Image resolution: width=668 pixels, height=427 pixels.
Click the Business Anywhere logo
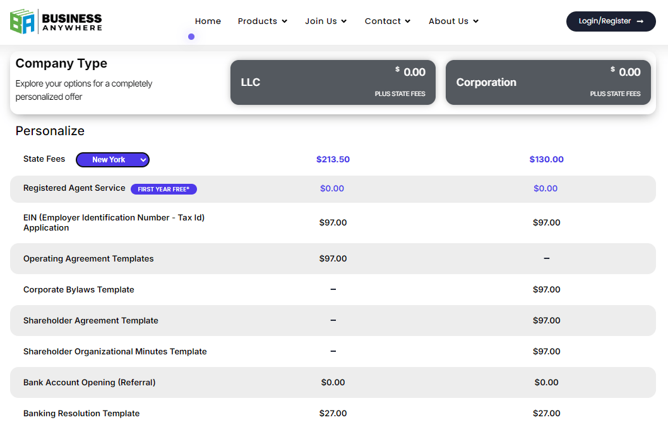[x=57, y=21]
